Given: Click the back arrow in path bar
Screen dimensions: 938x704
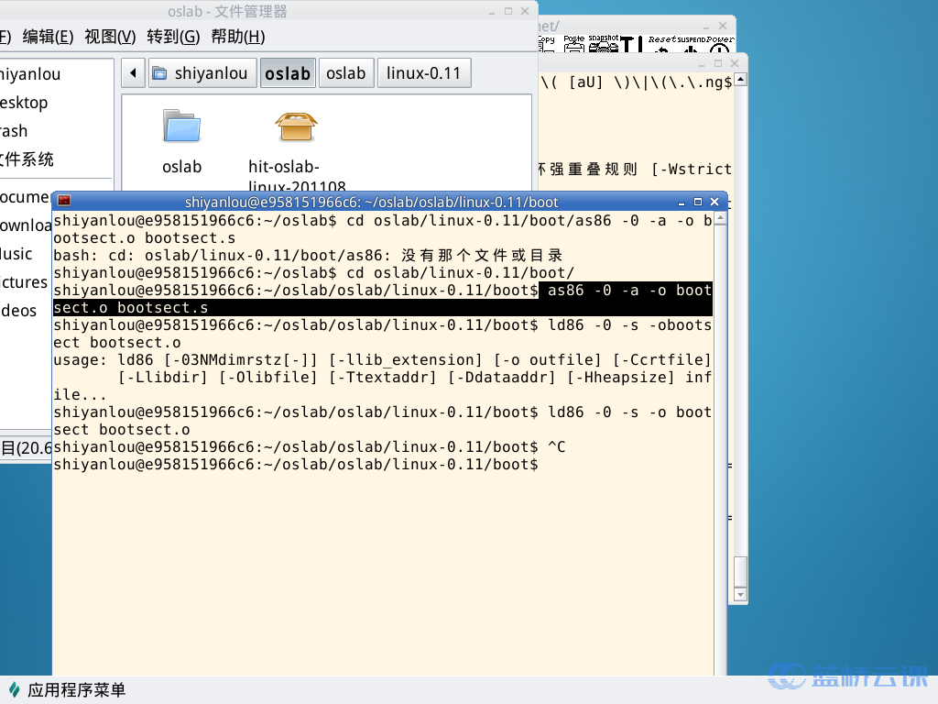Looking at the screenshot, I should (x=134, y=73).
